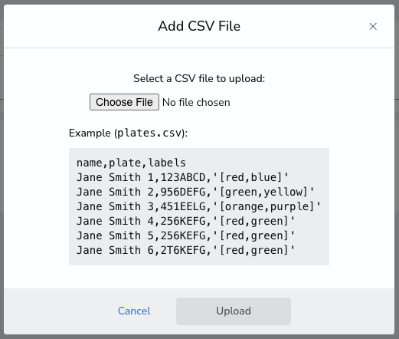
Task: Click the Upload button
Action: click(234, 311)
